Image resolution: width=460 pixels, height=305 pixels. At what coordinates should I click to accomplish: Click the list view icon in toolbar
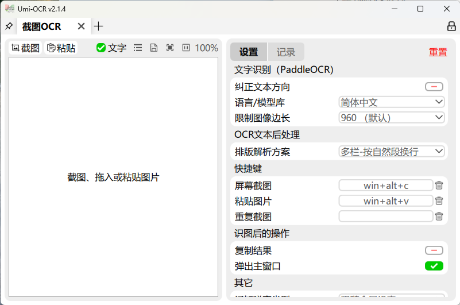point(138,48)
